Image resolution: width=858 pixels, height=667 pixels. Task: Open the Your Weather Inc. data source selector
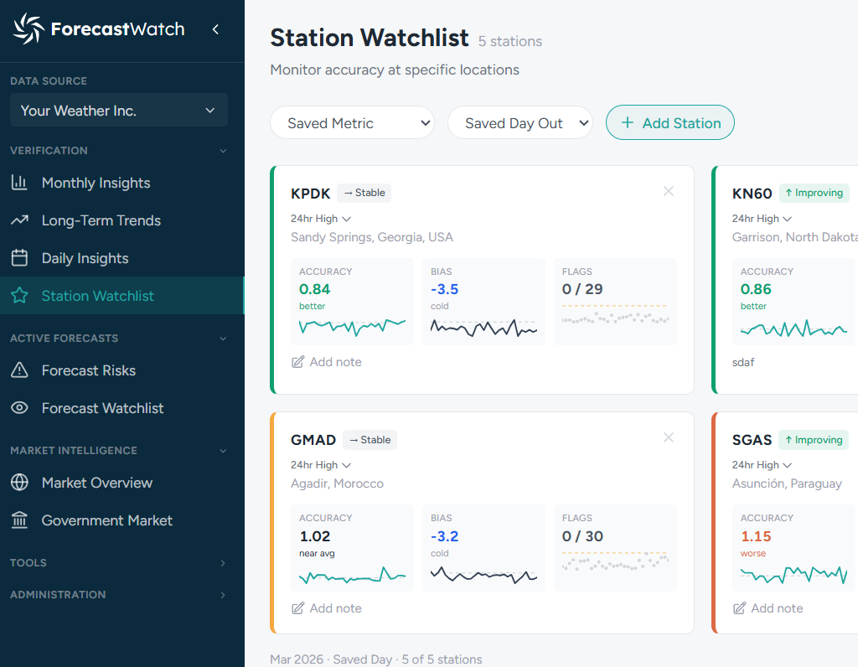coord(118,110)
